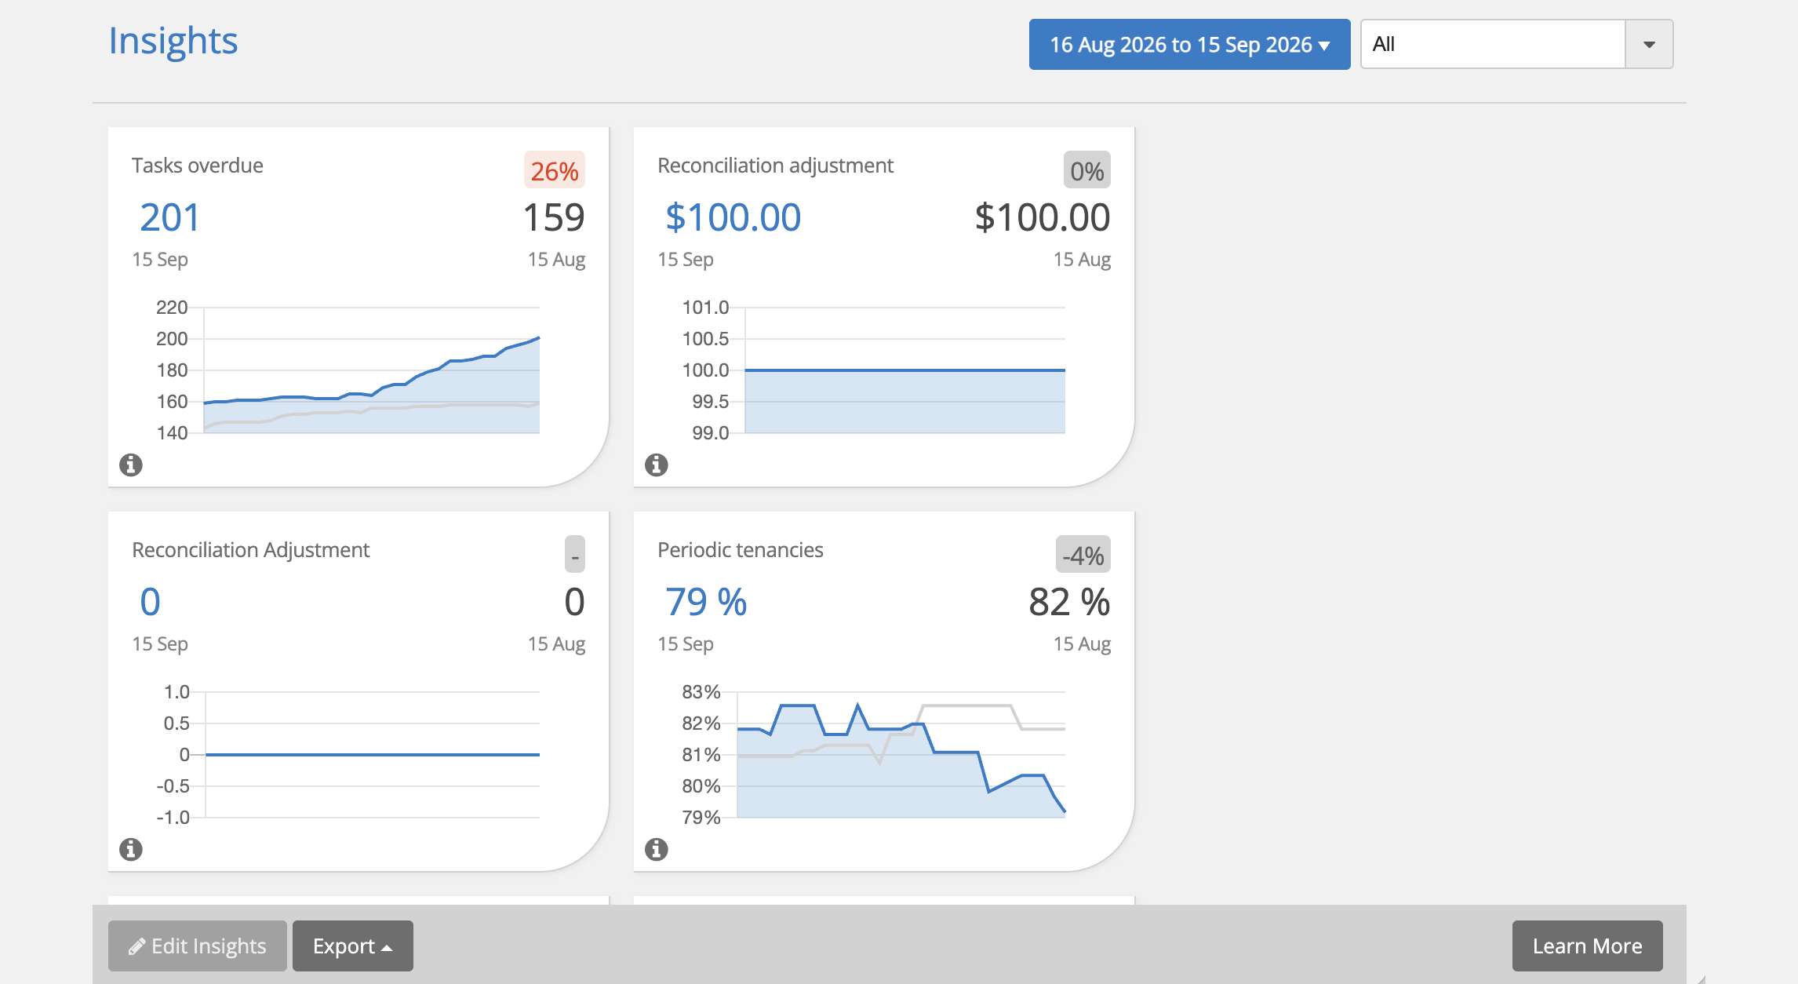Click the Periodic tenancies title
The image size is (1798, 984).
(x=741, y=550)
